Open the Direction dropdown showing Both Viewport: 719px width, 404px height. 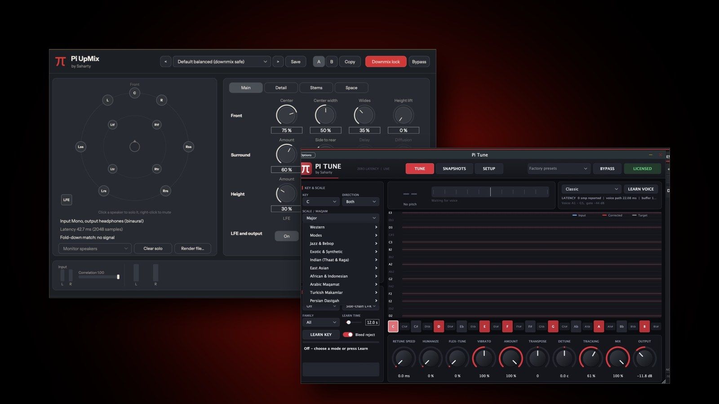[360, 202]
